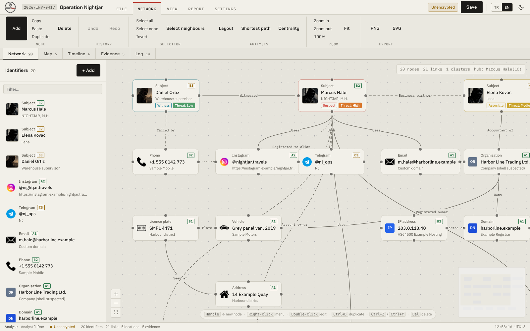Click Marcus Hale avatar in sidebar list
The height and width of the screenshot is (331, 530).
tap(12, 109)
